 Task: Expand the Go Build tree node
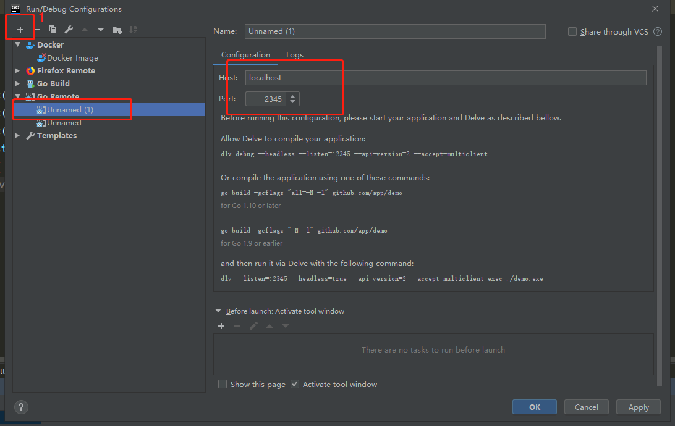[17, 83]
